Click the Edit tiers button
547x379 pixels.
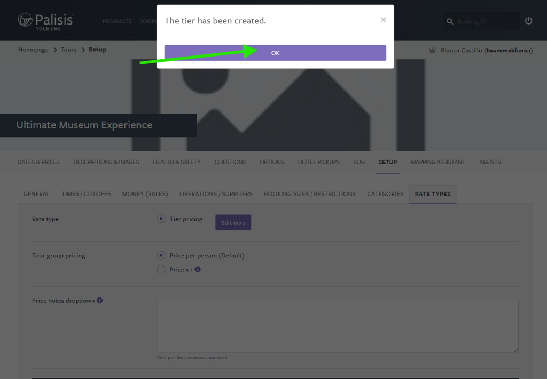click(233, 222)
